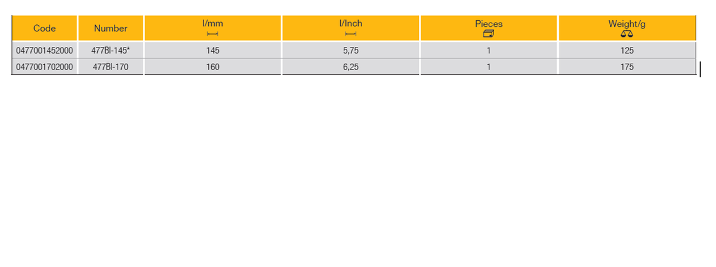Click the l/Inch header text
The height and width of the screenshot is (267, 716).
point(350,23)
